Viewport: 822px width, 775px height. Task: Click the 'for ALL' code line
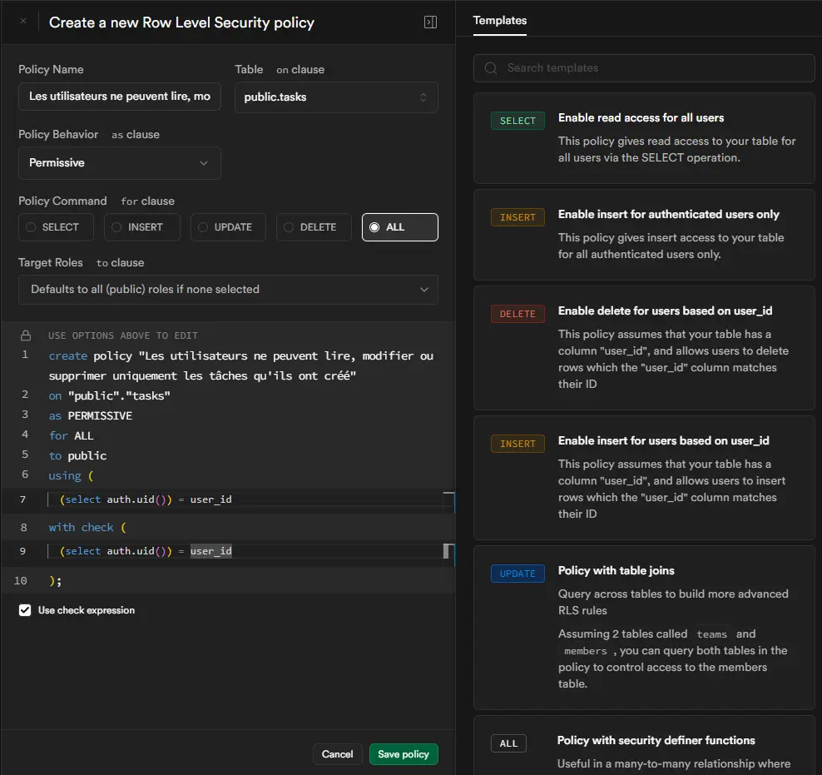(x=72, y=435)
